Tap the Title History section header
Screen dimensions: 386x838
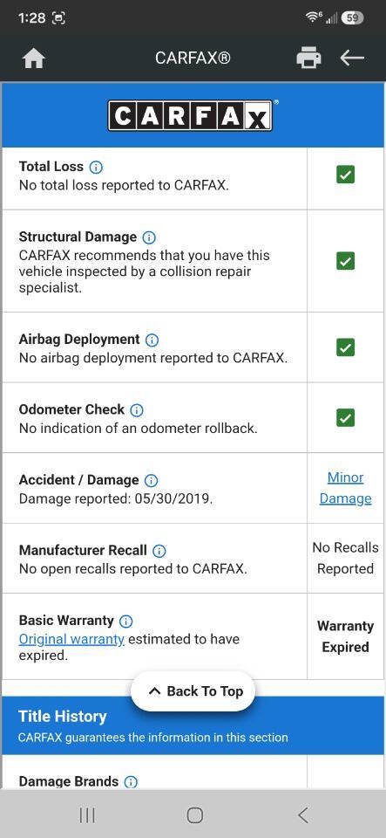pyautogui.click(x=193, y=725)
